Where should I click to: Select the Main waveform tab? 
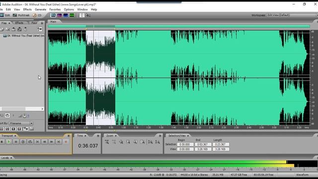tap(53, 21)
